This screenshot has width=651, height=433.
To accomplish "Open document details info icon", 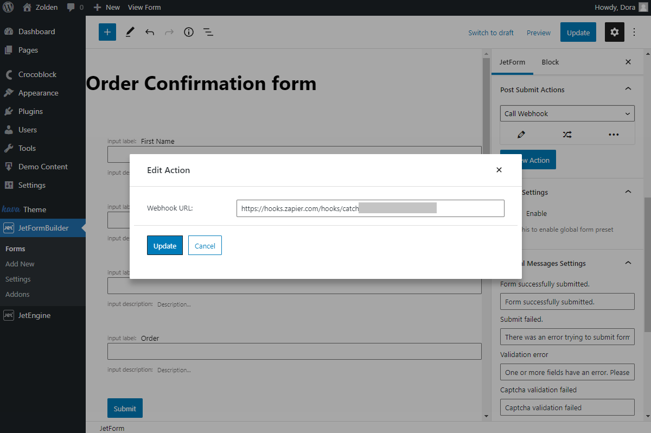I will 188,33.
